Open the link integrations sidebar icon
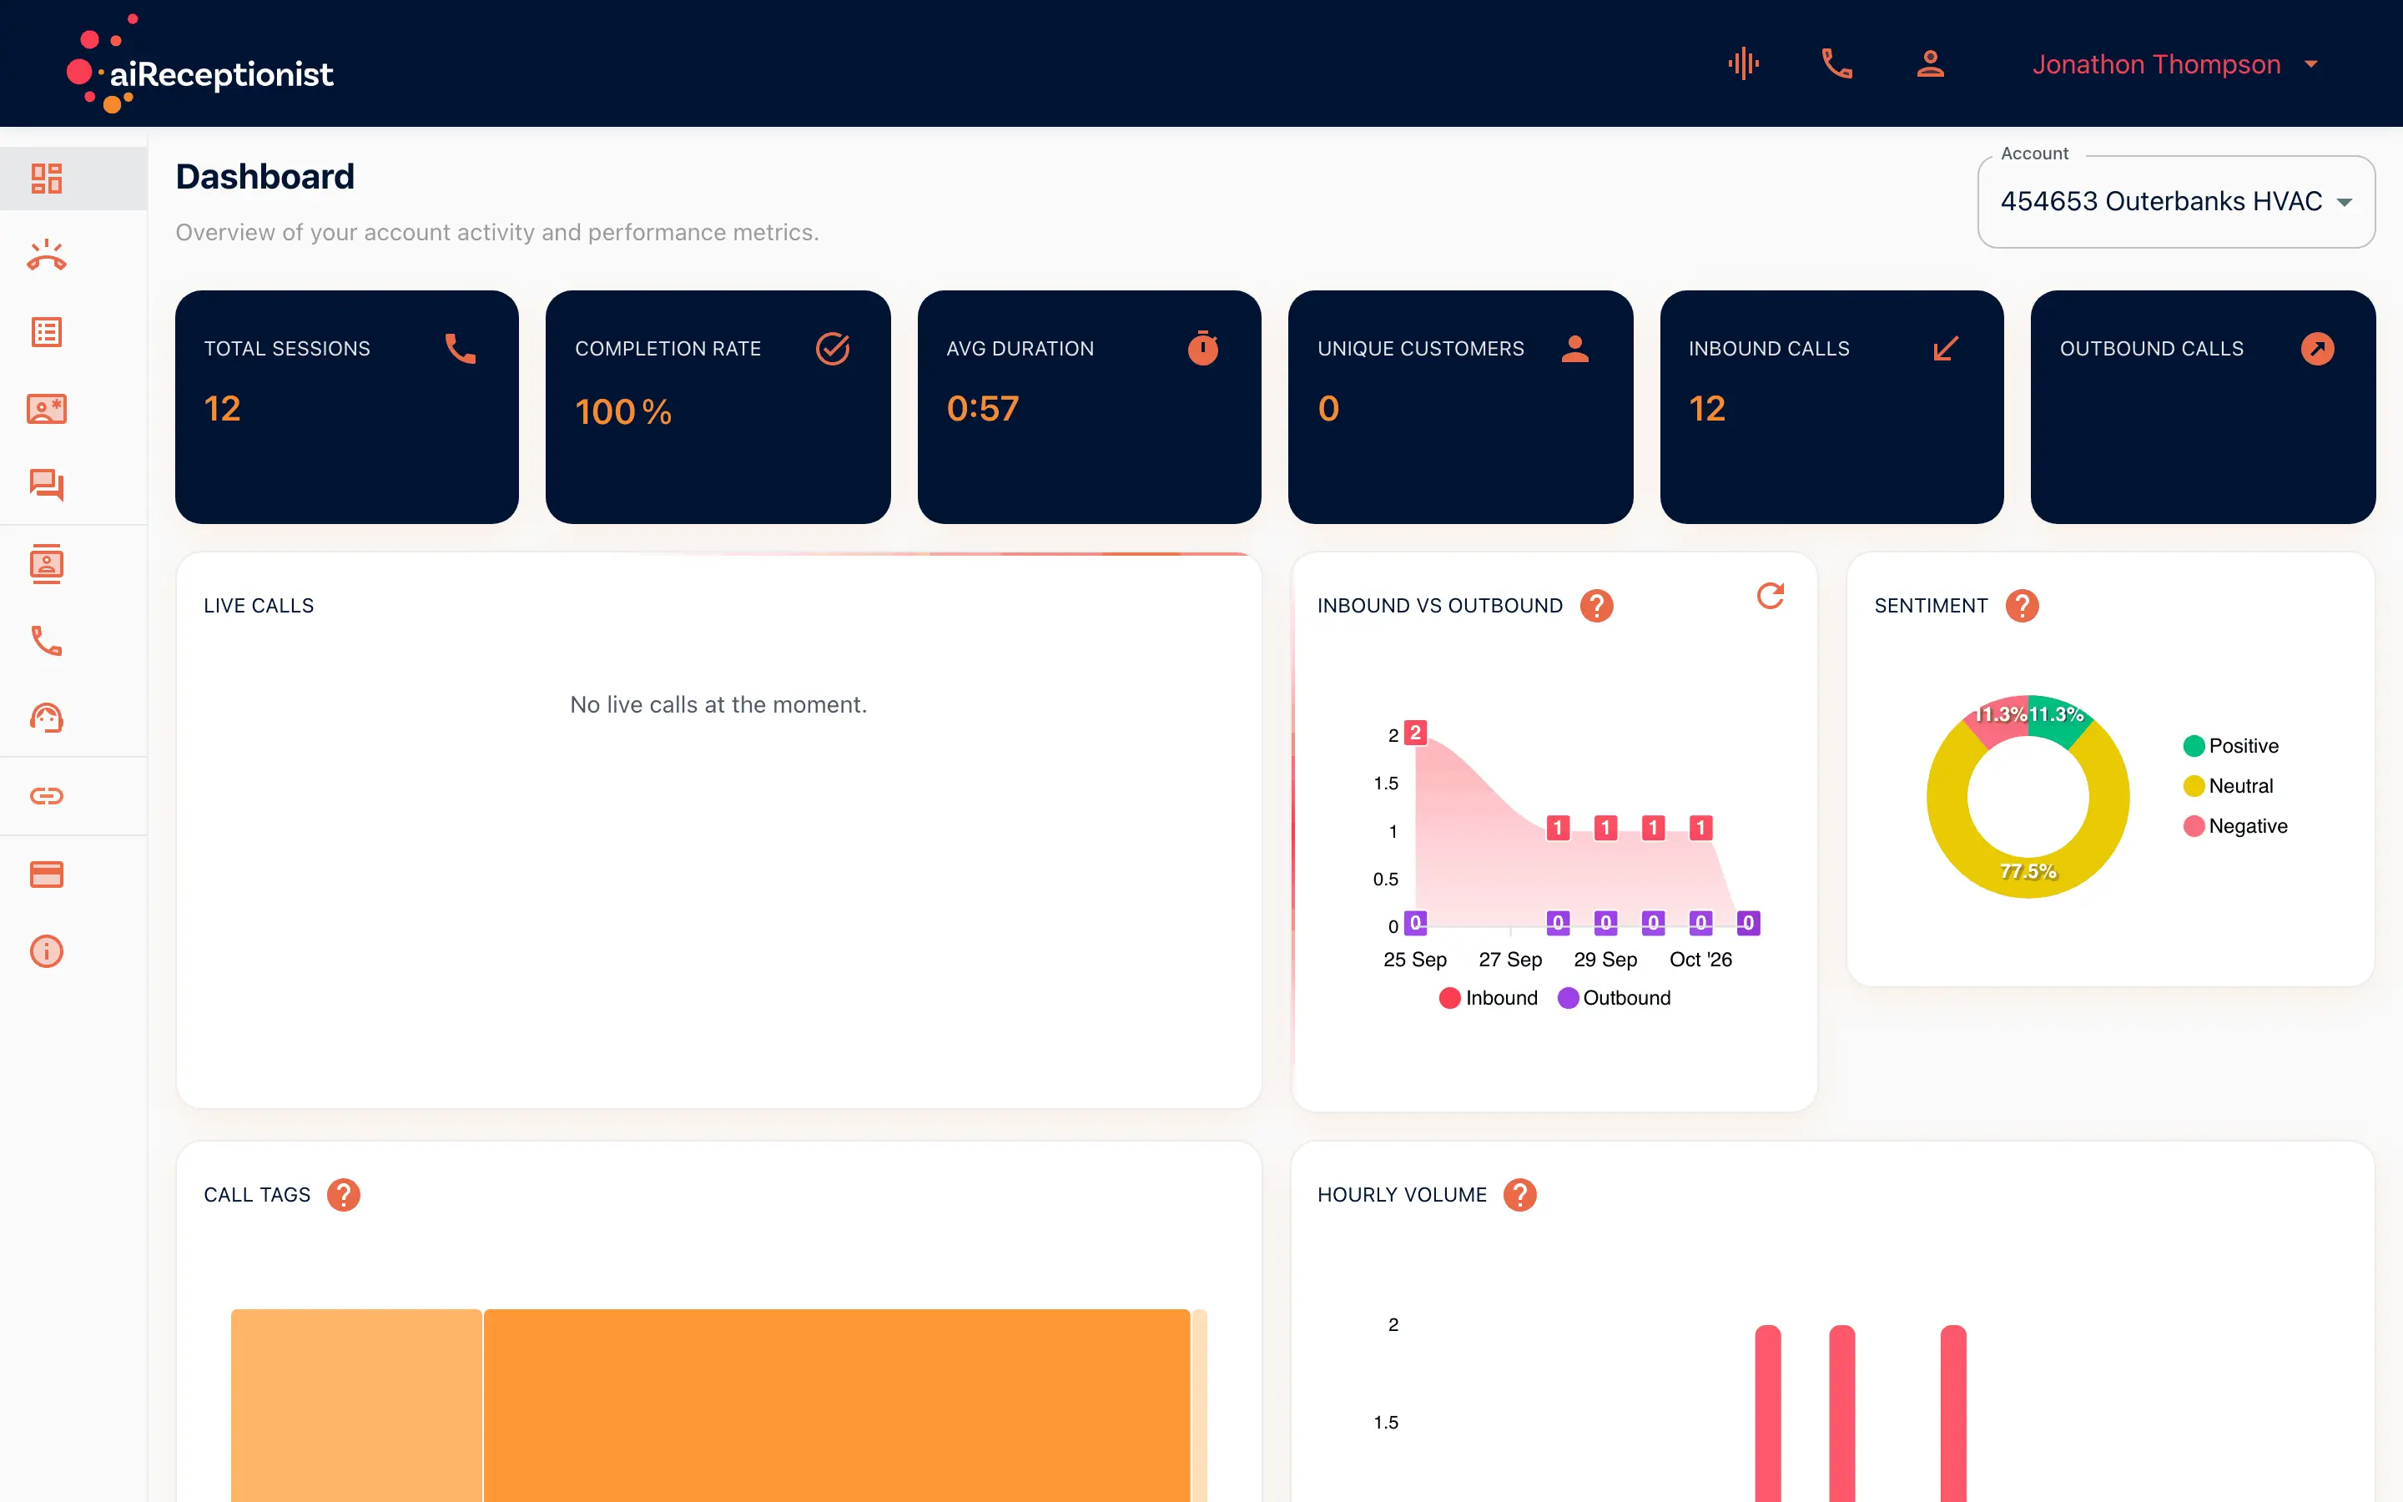 pyautogui.click(x=47, y=796)
